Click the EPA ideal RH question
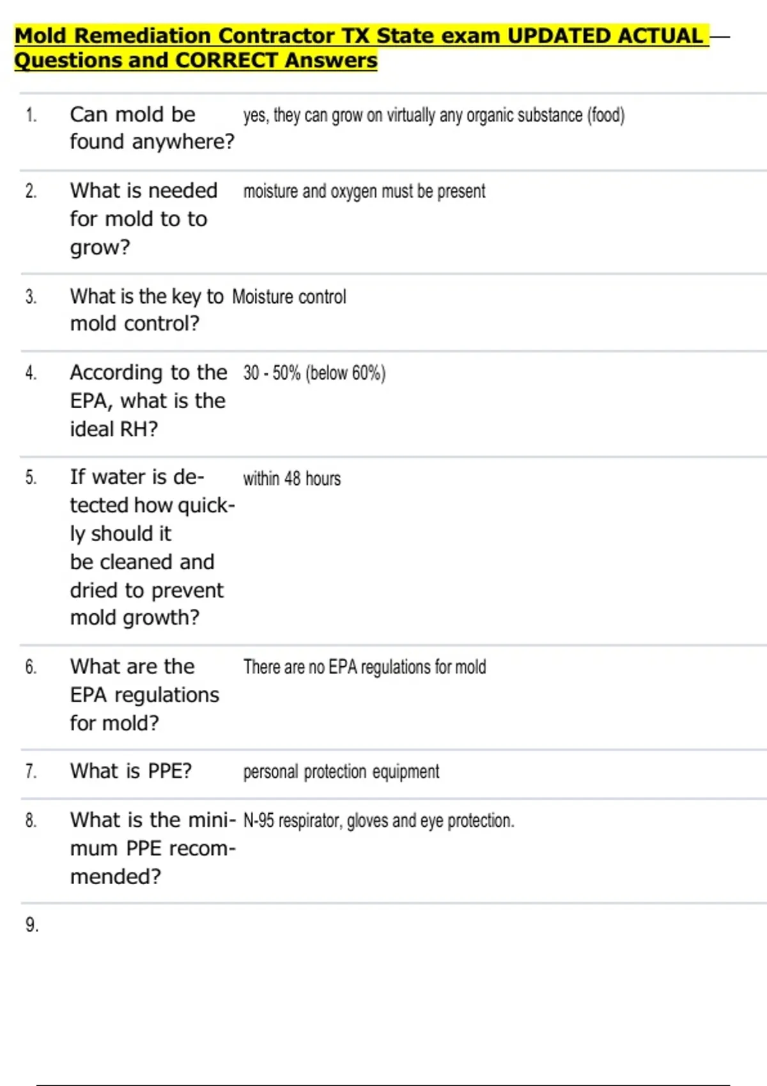Viewport: 767px width, 1086px height. click(x=148, y=401)
